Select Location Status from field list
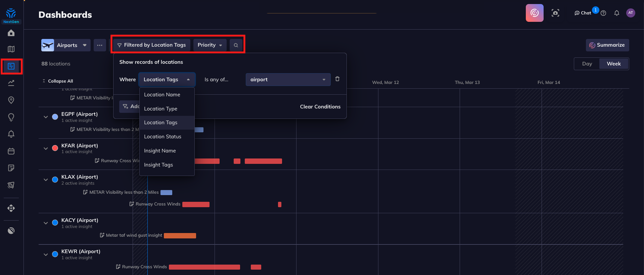This screenshot has height=275, width=644. [x=163, y=137]
